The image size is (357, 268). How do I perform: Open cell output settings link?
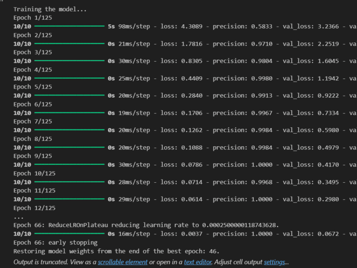pos(274,262)
